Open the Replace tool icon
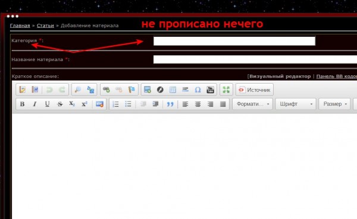Image resolution: width=357 pixels, height=219 pixels. coord(90,90)
